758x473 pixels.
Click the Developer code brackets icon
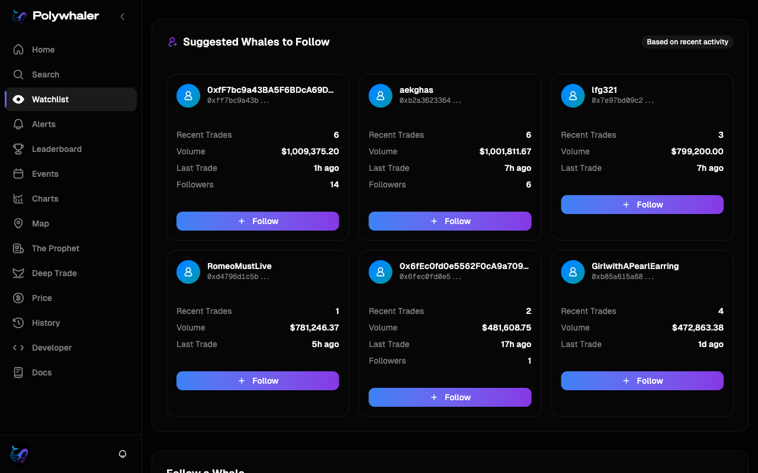[x=18, y=348]
